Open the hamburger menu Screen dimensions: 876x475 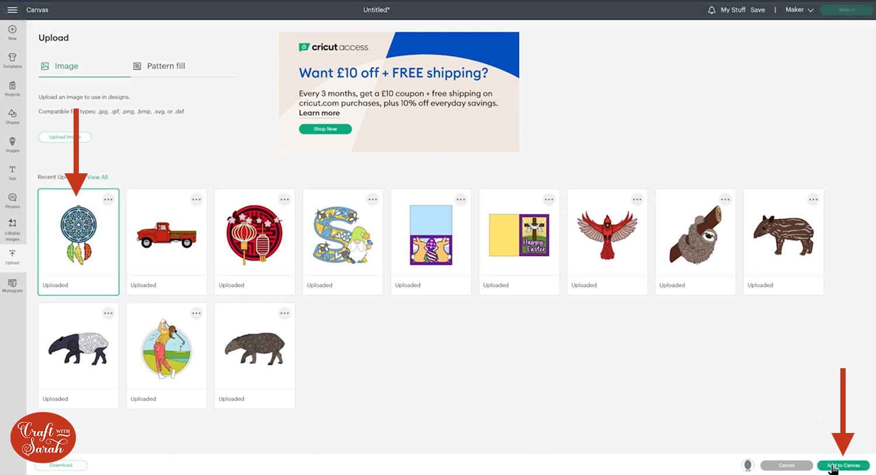(x=12, y=10)
